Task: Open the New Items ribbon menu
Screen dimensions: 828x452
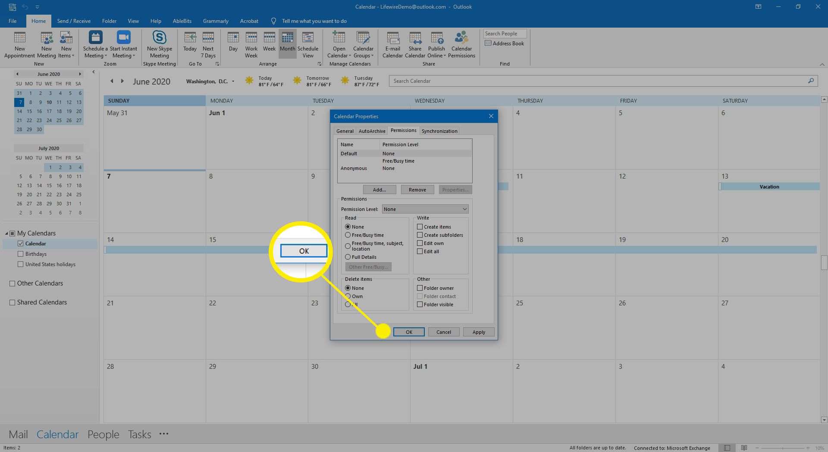Action: (x=66, y=44)
